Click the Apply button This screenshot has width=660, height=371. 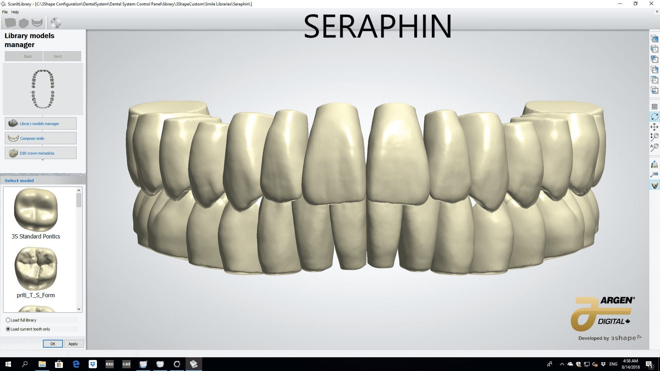coord(73,344)
